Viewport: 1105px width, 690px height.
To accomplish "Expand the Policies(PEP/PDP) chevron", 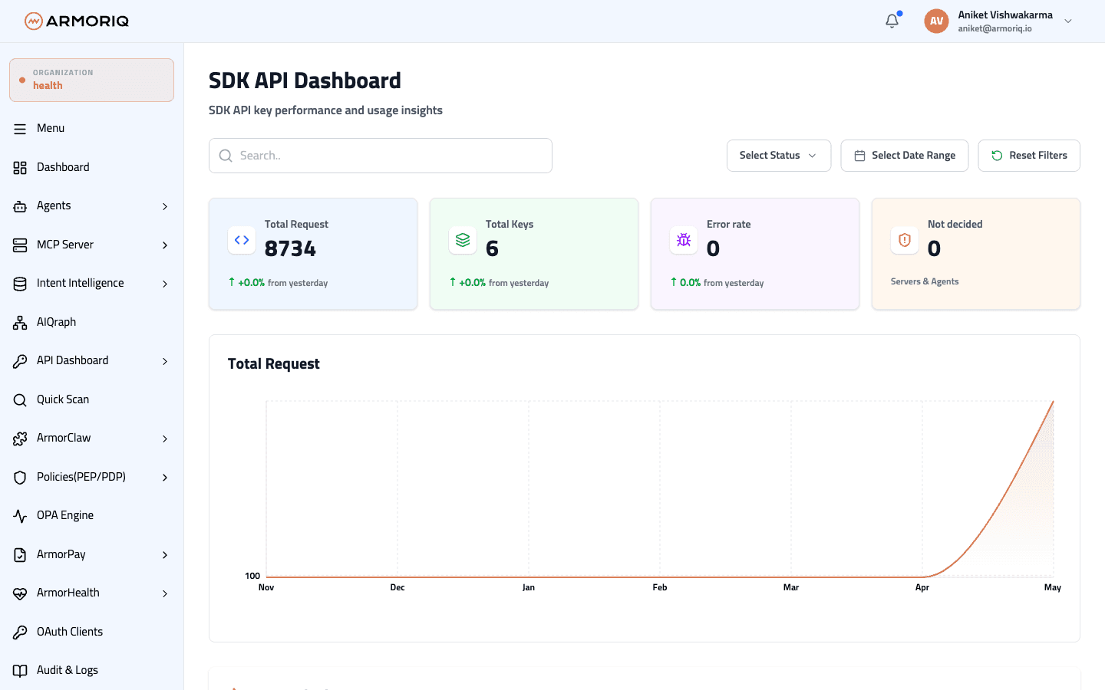I will (x=165, y=478).
